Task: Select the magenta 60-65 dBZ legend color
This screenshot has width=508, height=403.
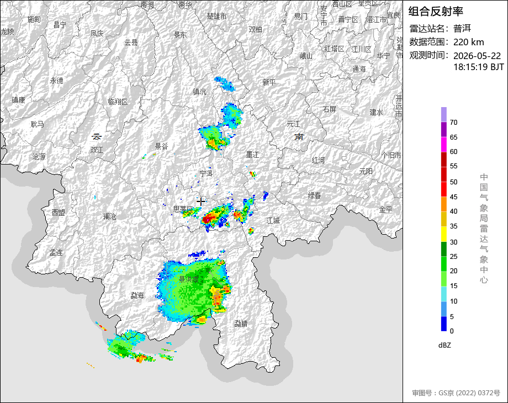Action: click(x=444, y=145)
